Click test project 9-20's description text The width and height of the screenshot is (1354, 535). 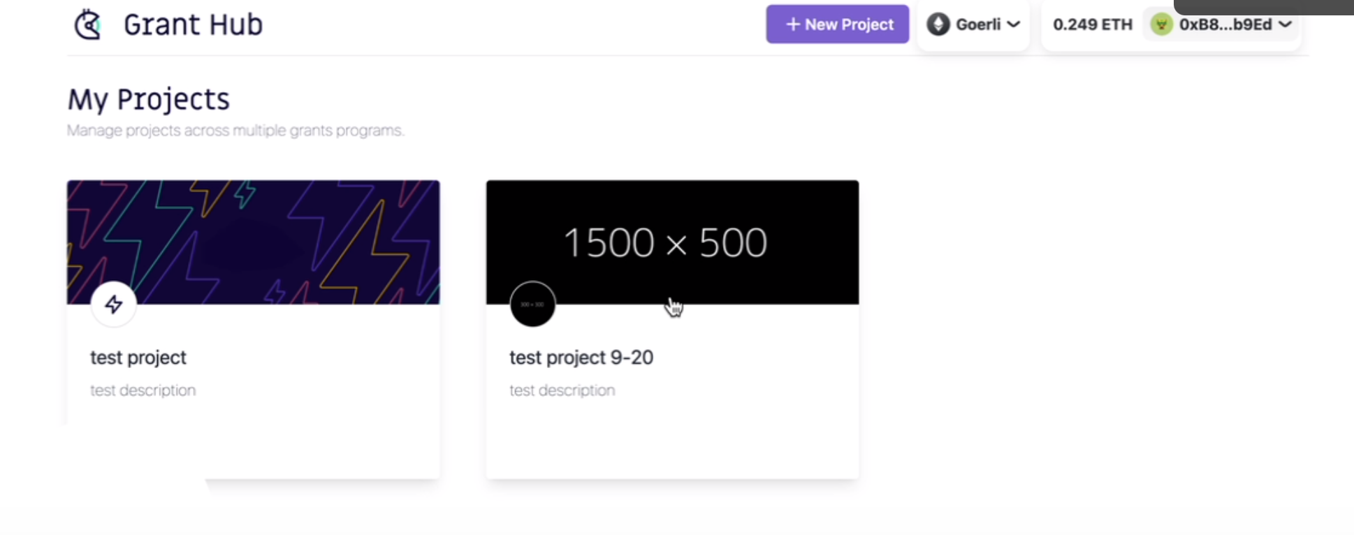(x=562, y=390)
